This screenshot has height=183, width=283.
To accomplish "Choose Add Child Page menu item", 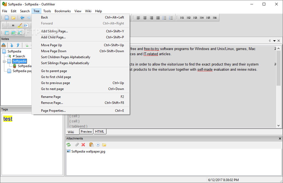I will (81, 37).
